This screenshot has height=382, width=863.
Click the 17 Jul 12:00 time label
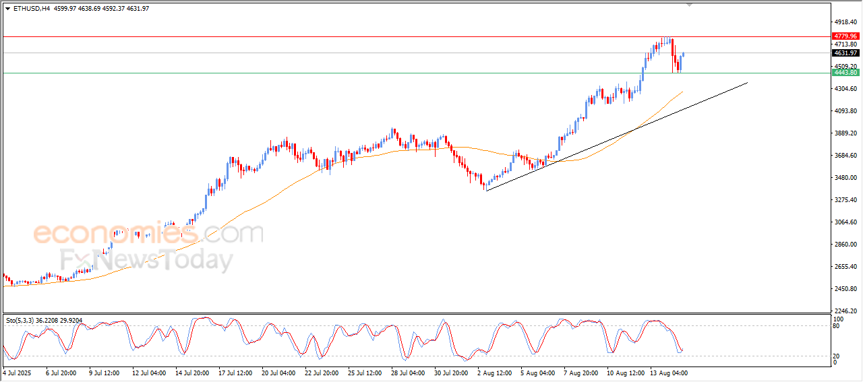tap(235, 373)
